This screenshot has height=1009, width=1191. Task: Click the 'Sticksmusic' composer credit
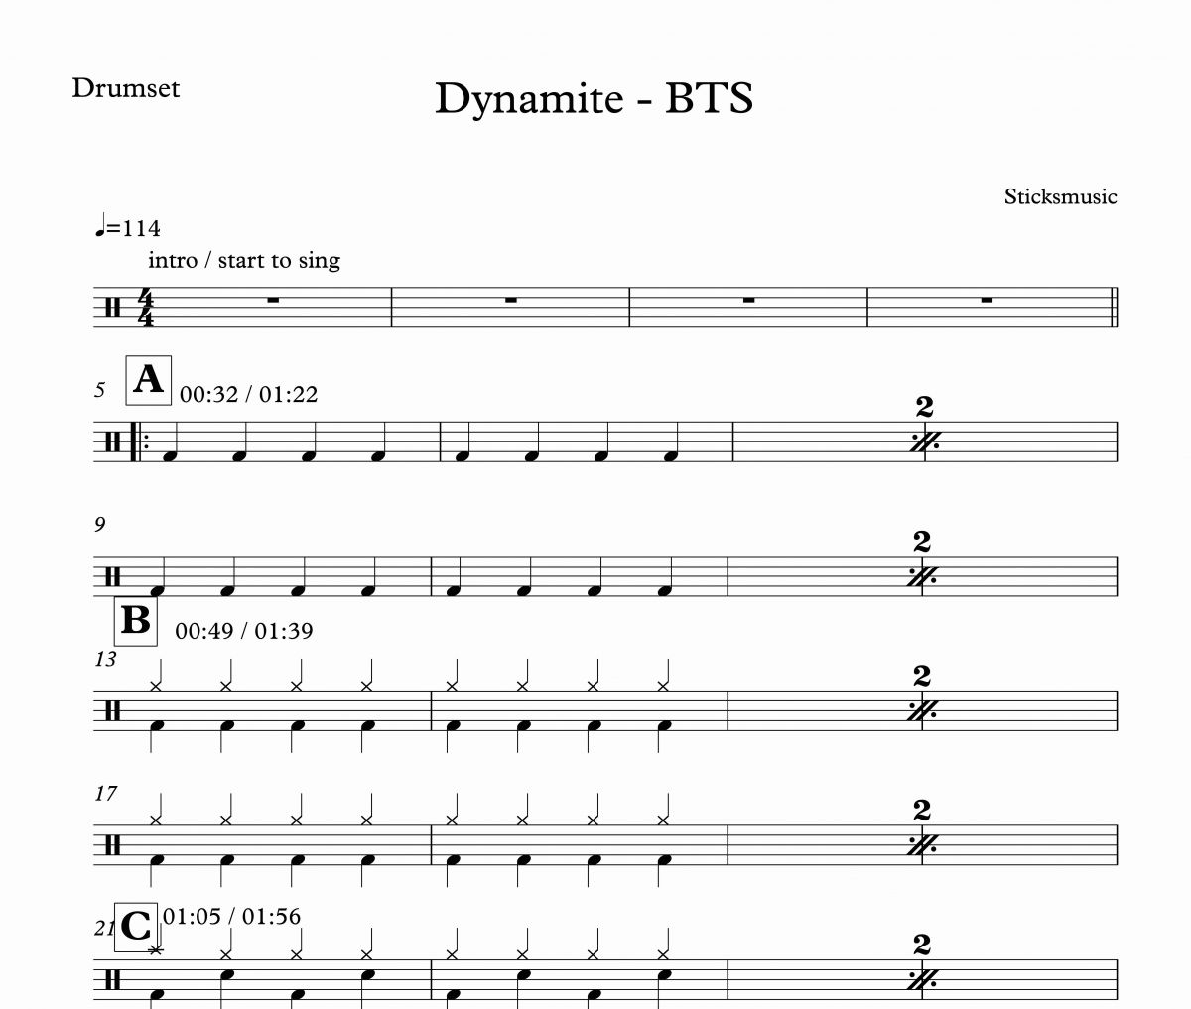[1060, 196]
